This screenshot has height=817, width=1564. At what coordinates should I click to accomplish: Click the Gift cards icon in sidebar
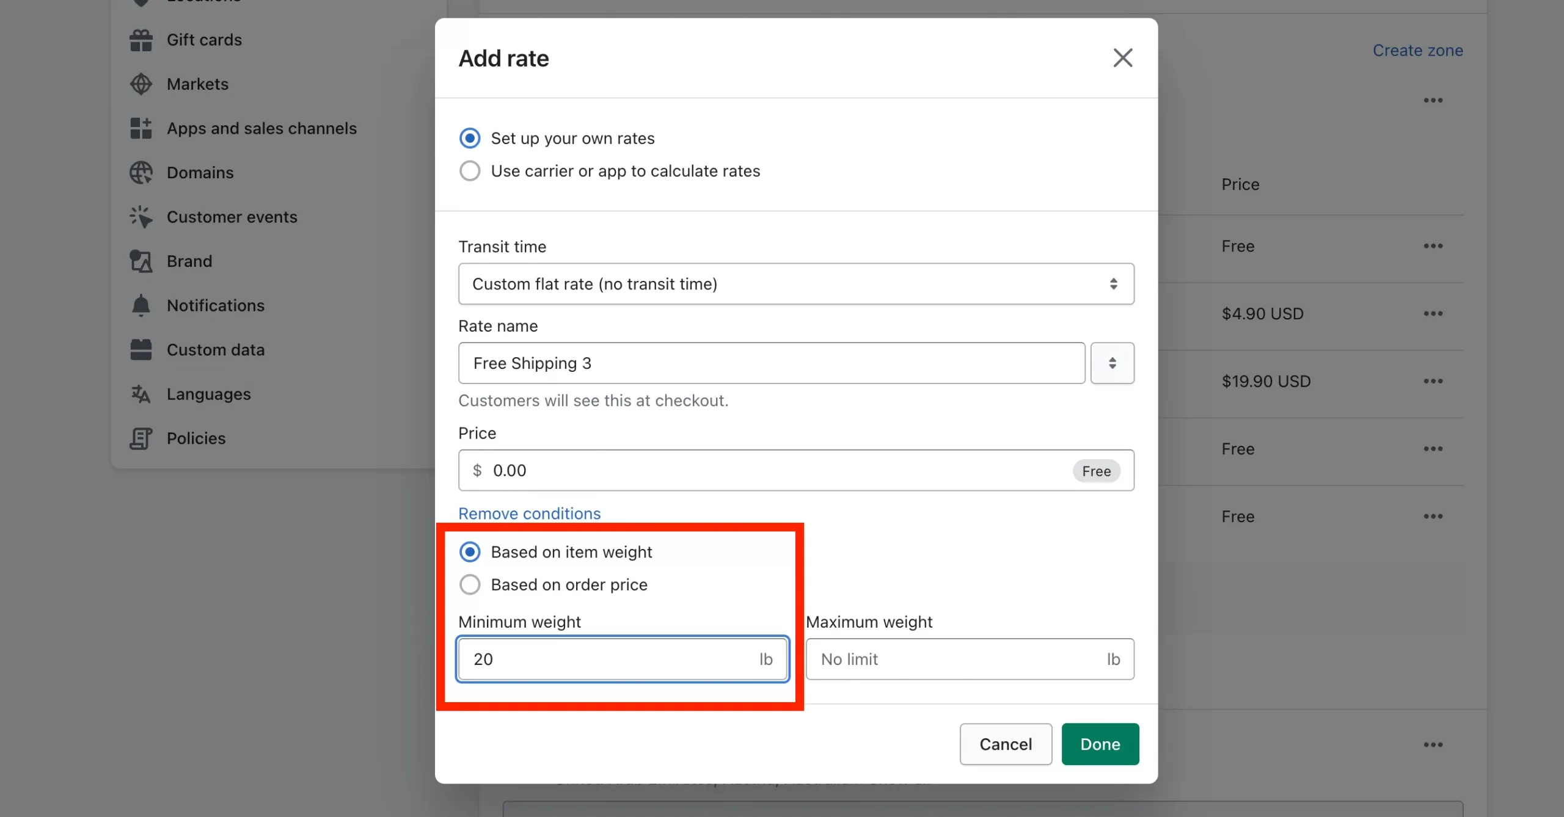pos(141,39)
